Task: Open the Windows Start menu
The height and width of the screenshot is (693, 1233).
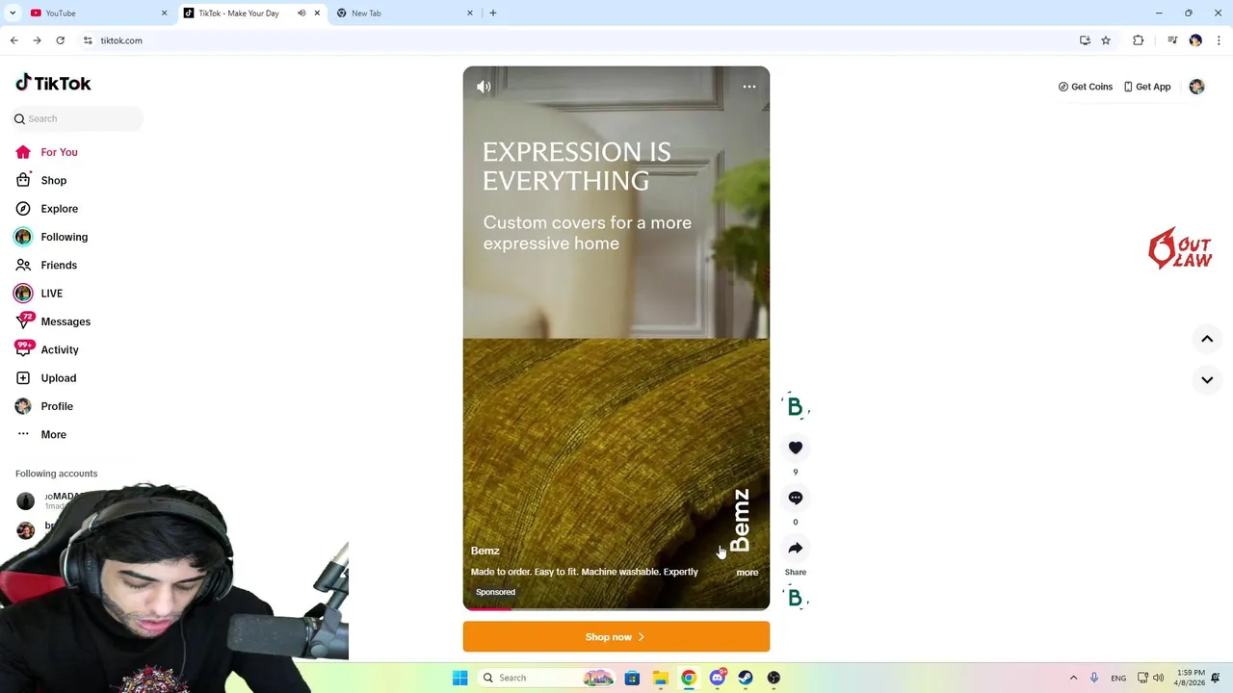Action: [x=459, y=678]
